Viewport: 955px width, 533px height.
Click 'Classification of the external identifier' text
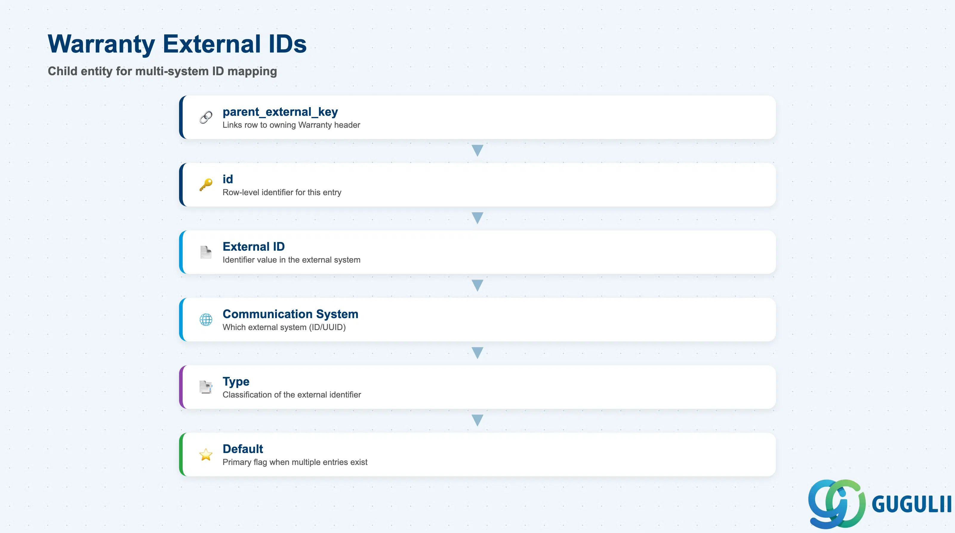pos(291,395)
